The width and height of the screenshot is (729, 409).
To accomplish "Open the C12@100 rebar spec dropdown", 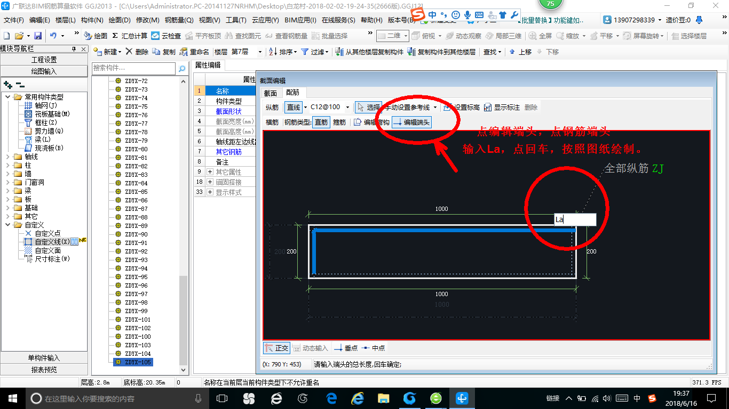I will coord(348,107).
